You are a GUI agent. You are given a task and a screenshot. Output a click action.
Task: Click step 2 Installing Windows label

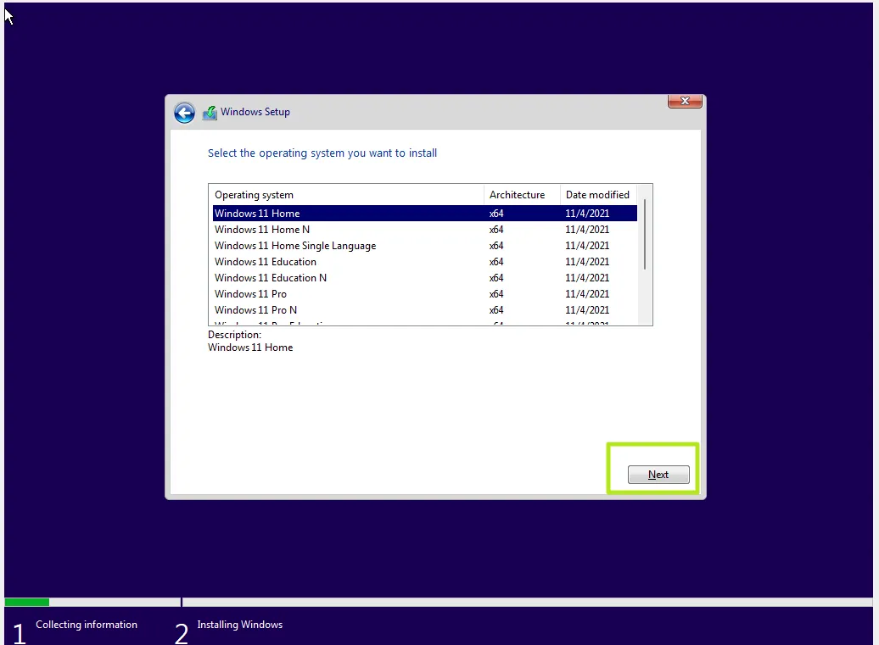[x=240, y=624]
